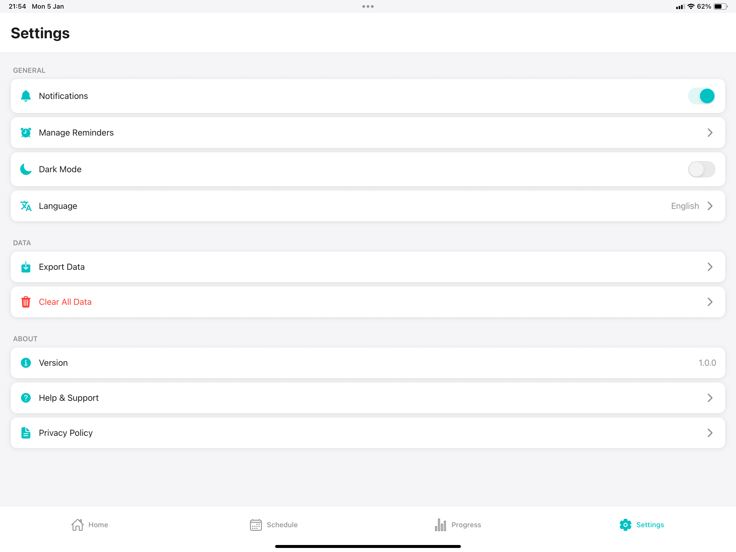
Task: Enable the Dark Mode switch
Action: click(702, 169)
